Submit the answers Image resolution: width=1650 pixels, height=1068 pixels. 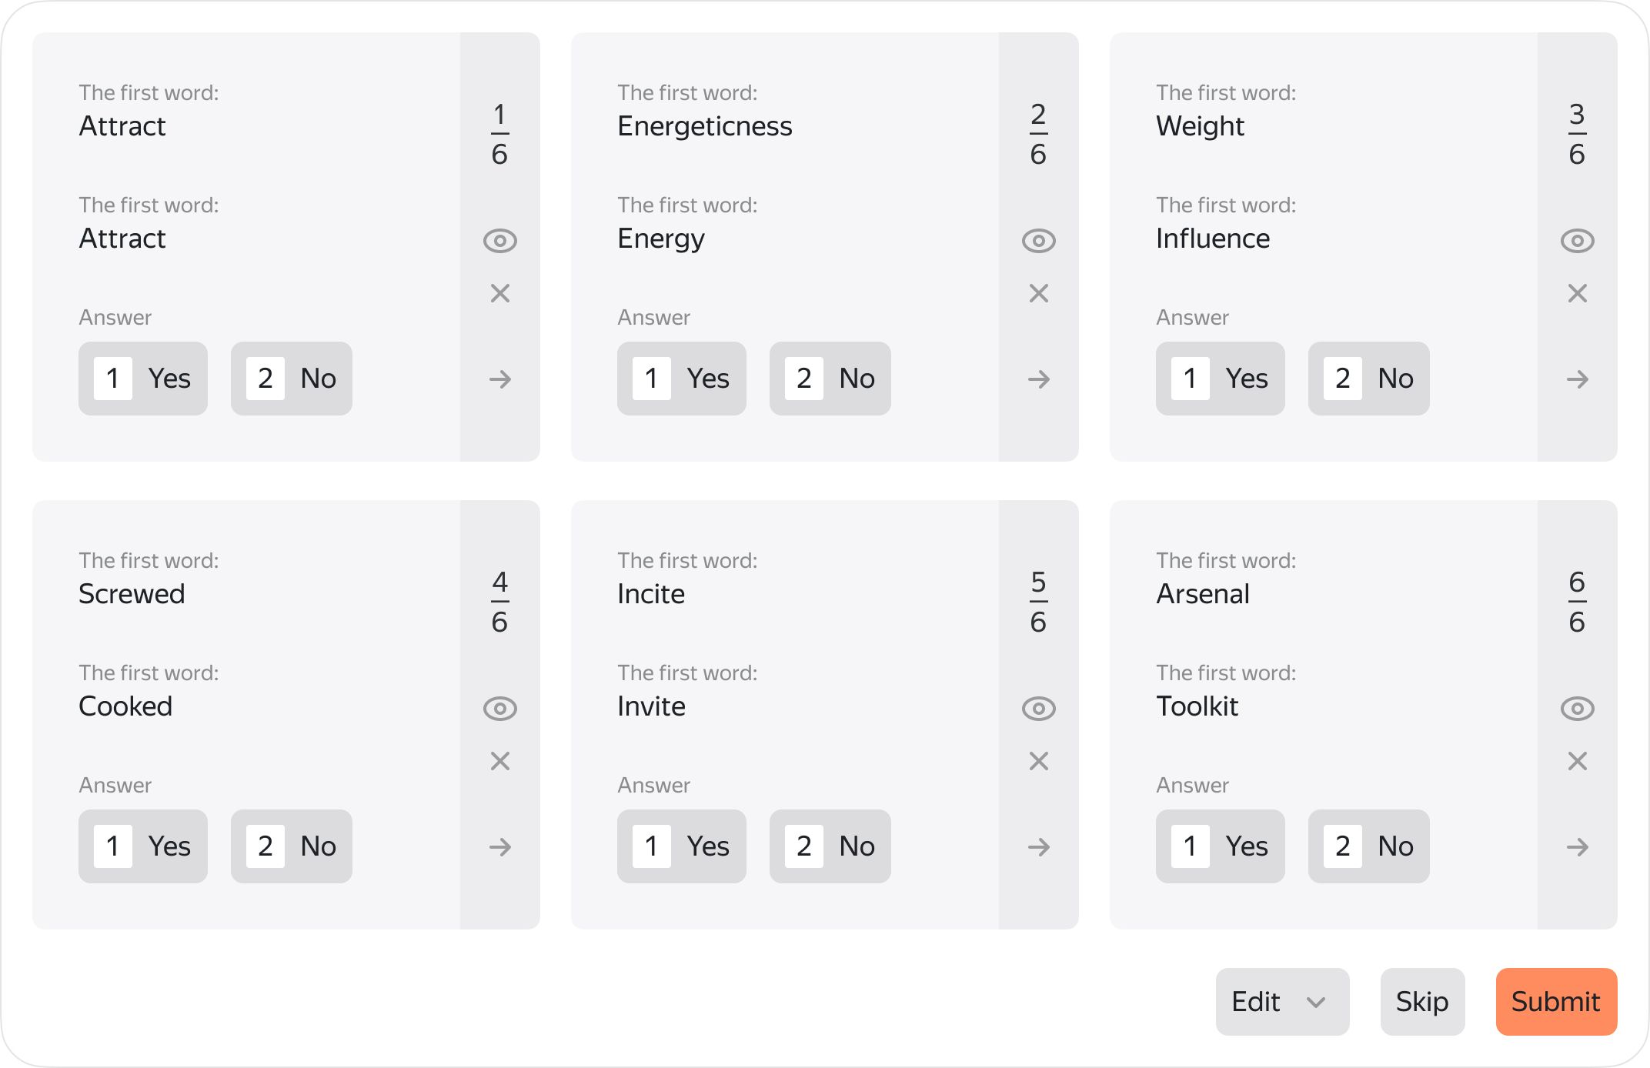click(x=1556, y=1002)
